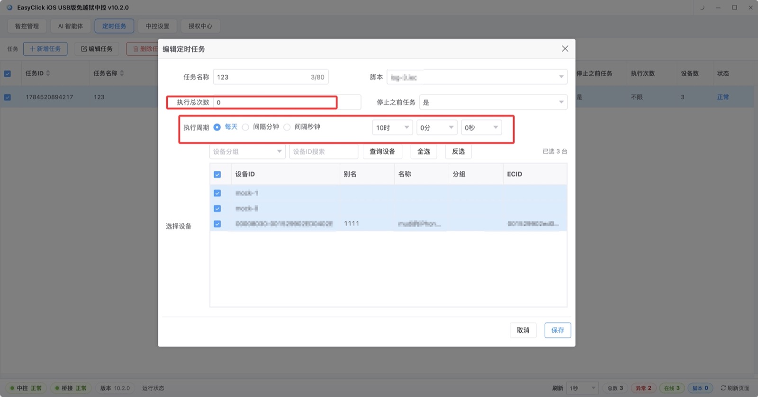The height and width of the screenshot is (397, 758).
Task: Click the EasyClick app icon in title bar
Action: point(9,8)
